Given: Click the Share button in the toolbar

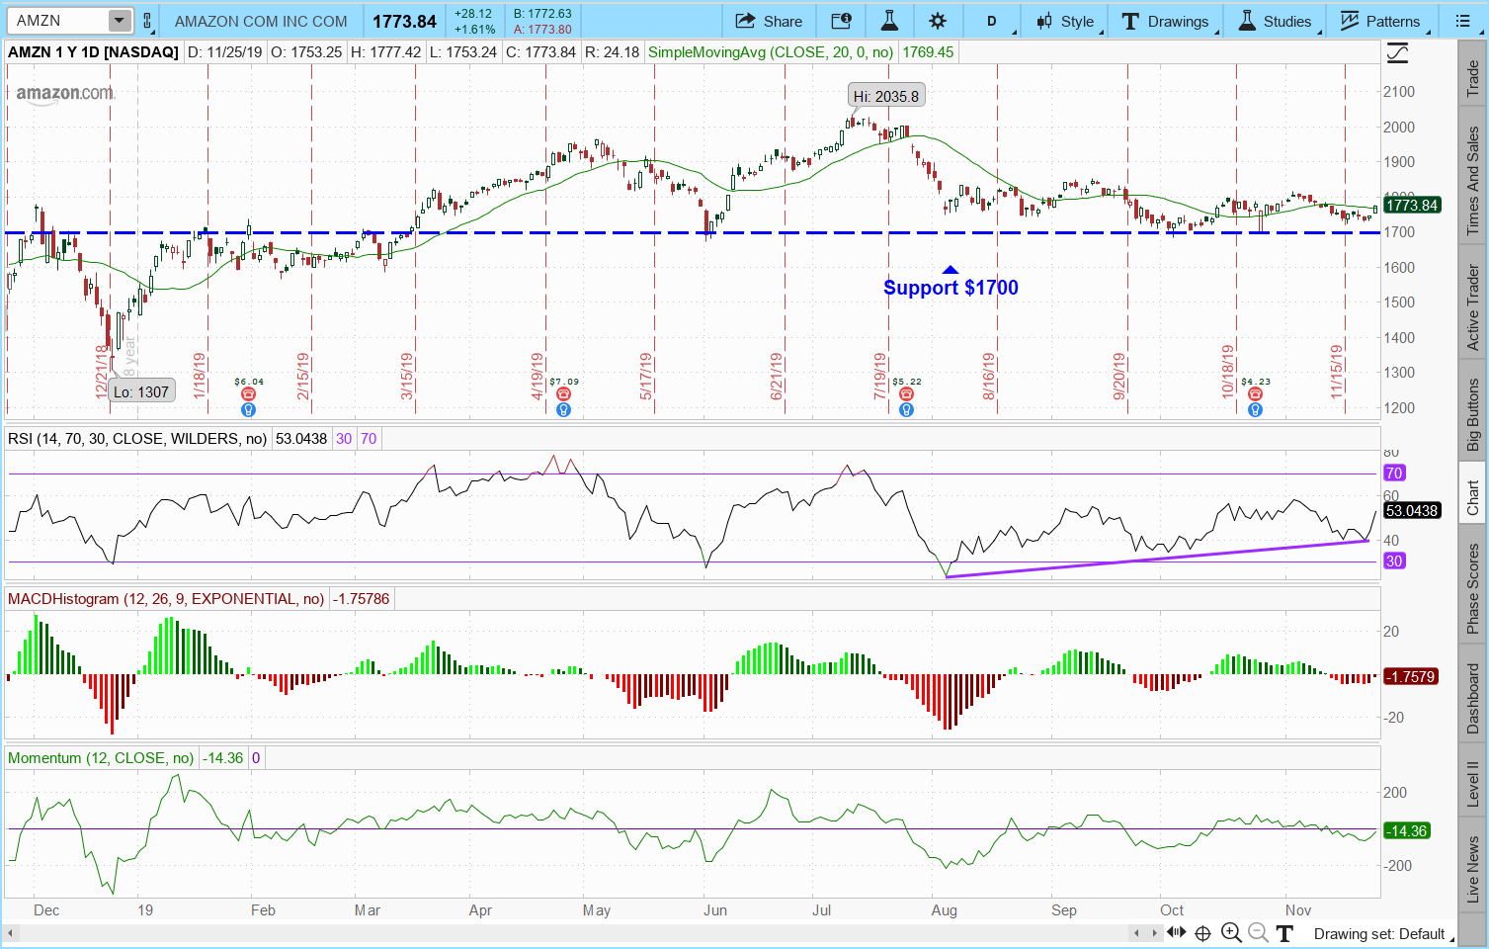Looking at the screenshot, I should pyautogui.click(x=769, y=21).
